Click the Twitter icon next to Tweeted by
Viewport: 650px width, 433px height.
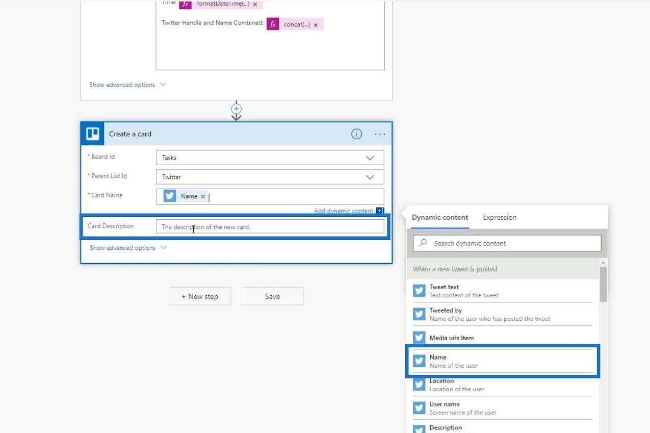pyautogui.click(x=419, y=314)
